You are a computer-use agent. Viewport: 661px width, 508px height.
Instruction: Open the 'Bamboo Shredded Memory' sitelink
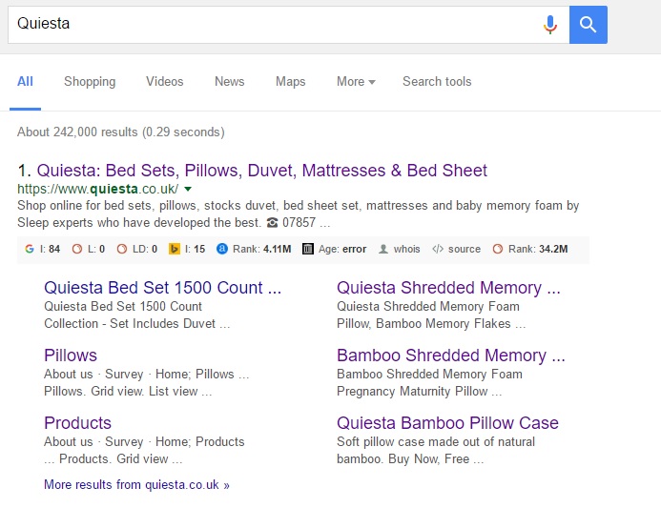tap(451, 356)
